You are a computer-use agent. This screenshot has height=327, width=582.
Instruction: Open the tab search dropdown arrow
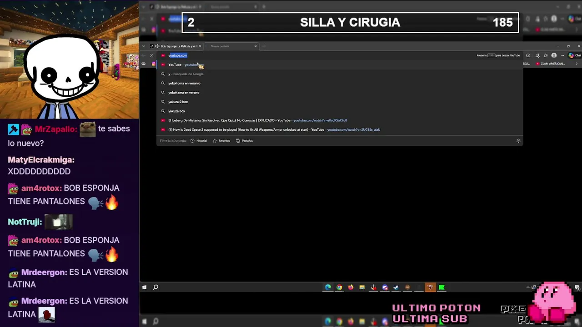[143, 46]
